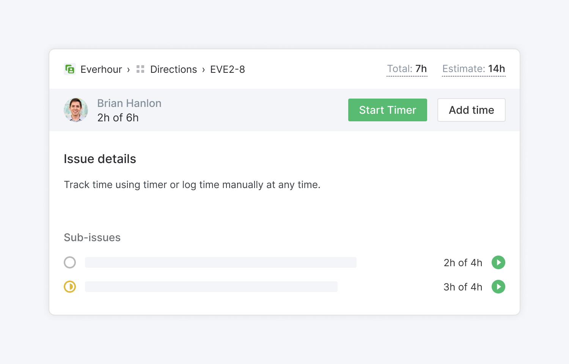Click the Issue details heading
The image size is (569, 364).
(x=100, y=159)
